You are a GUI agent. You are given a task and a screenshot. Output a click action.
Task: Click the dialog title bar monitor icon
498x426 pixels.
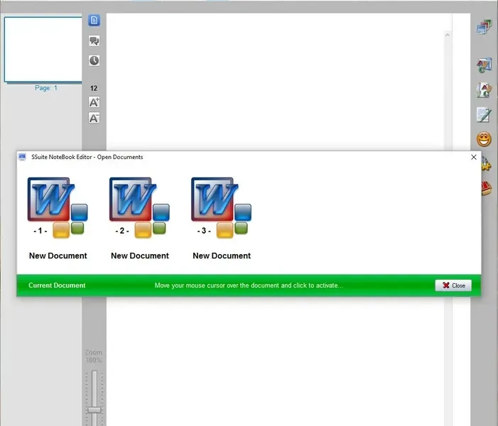tap(22, 157)
